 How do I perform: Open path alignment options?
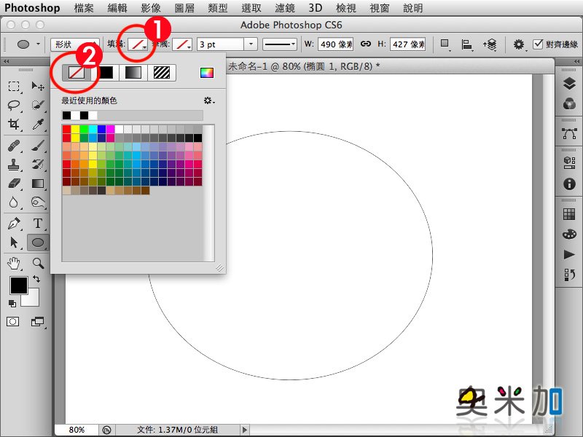tap(466, 44)
